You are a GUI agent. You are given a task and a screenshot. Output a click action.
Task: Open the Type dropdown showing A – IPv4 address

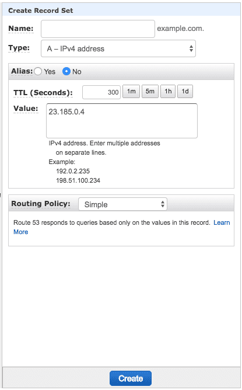click(118, 48)
